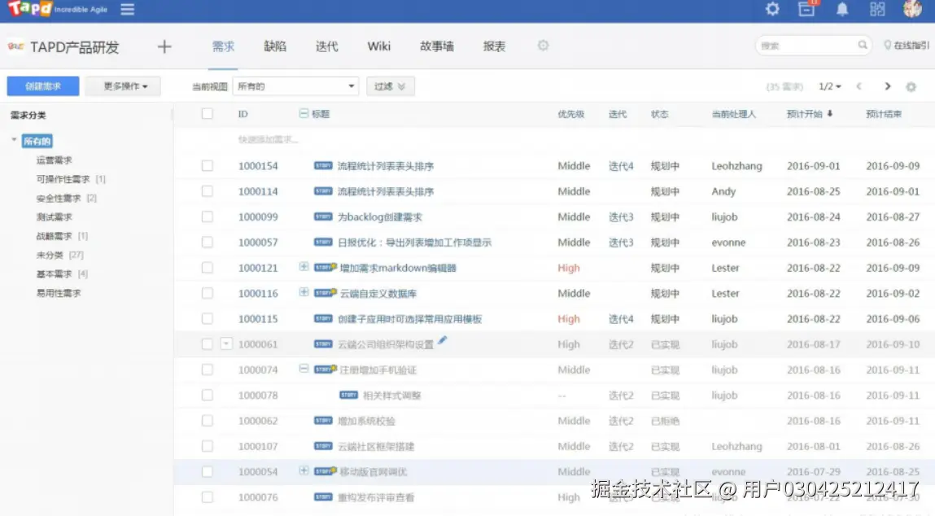Viewport: 935px width, 516px height.
Task: Open the 当前视图 所有的 dropdown
Action: [x=295, y=86]
